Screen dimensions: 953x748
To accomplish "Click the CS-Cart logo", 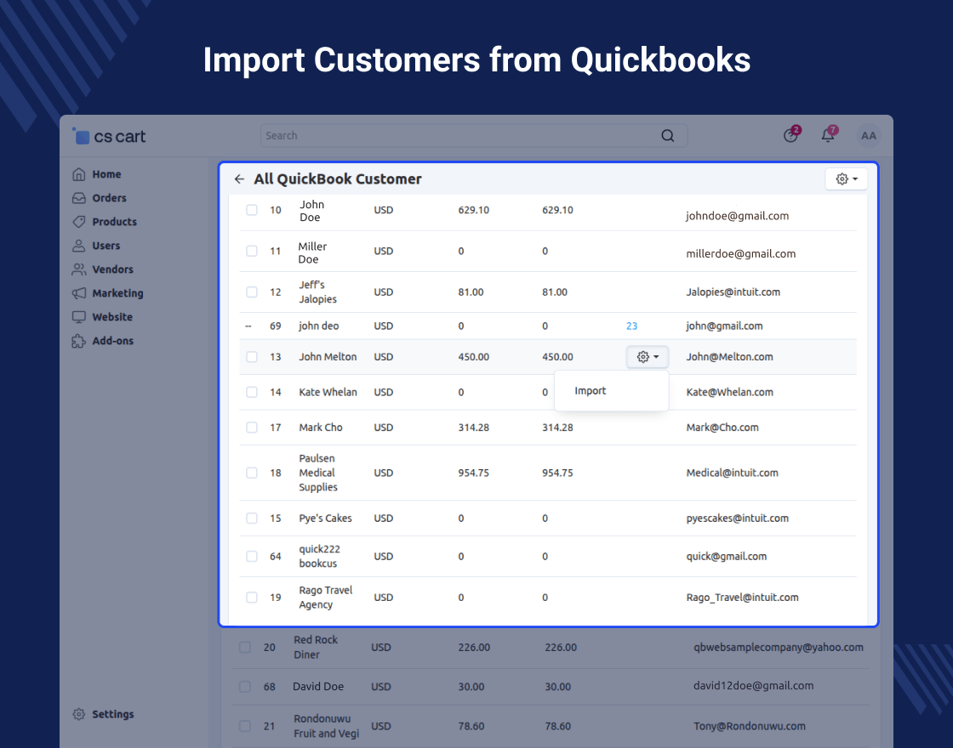I will pyautogui.click(x=110, y=136).
